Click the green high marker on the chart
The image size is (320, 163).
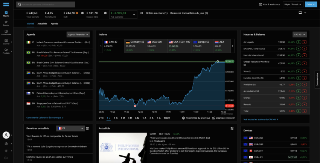[x=218, y=61]
